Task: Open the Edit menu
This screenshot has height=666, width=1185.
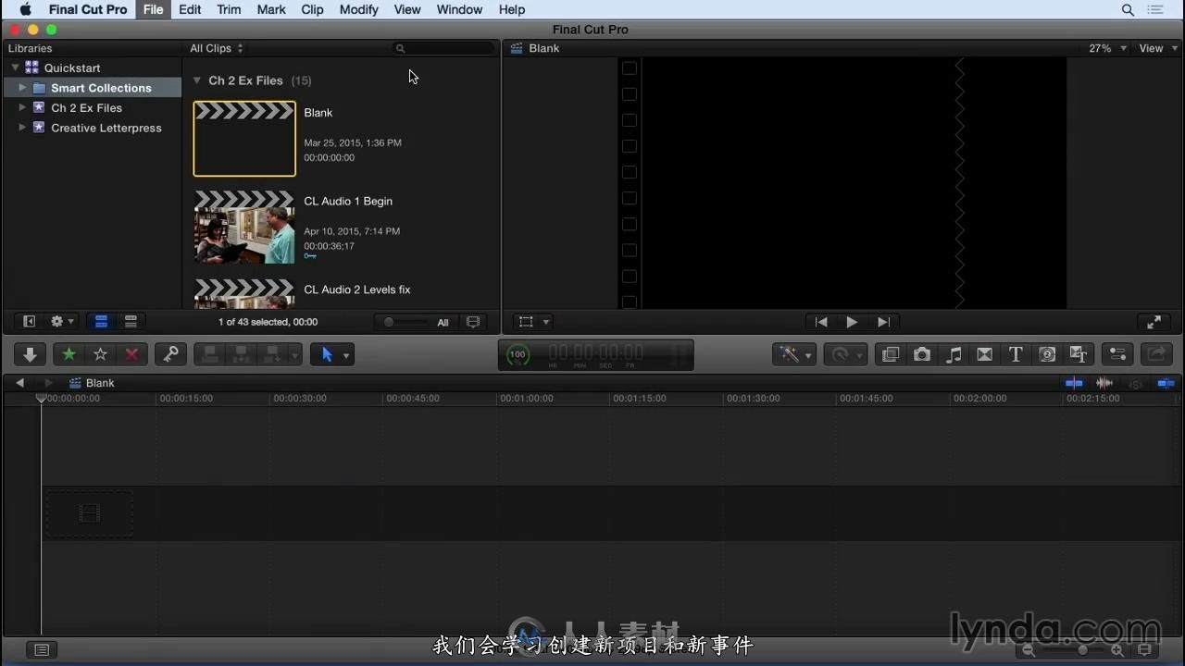Action: click(190, 9)
